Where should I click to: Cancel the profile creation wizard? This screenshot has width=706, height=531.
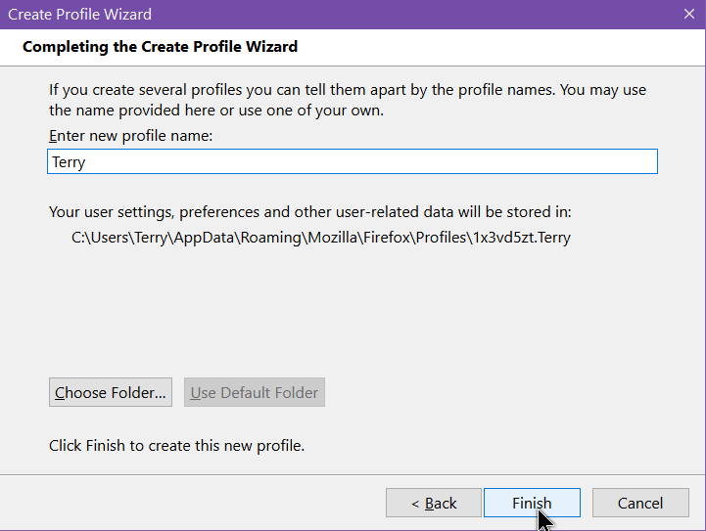tap(640, 503)
